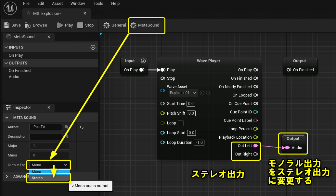Close the MetaSound panel tab
This screenshot has height=196, width=336.
tap(49, 37)
